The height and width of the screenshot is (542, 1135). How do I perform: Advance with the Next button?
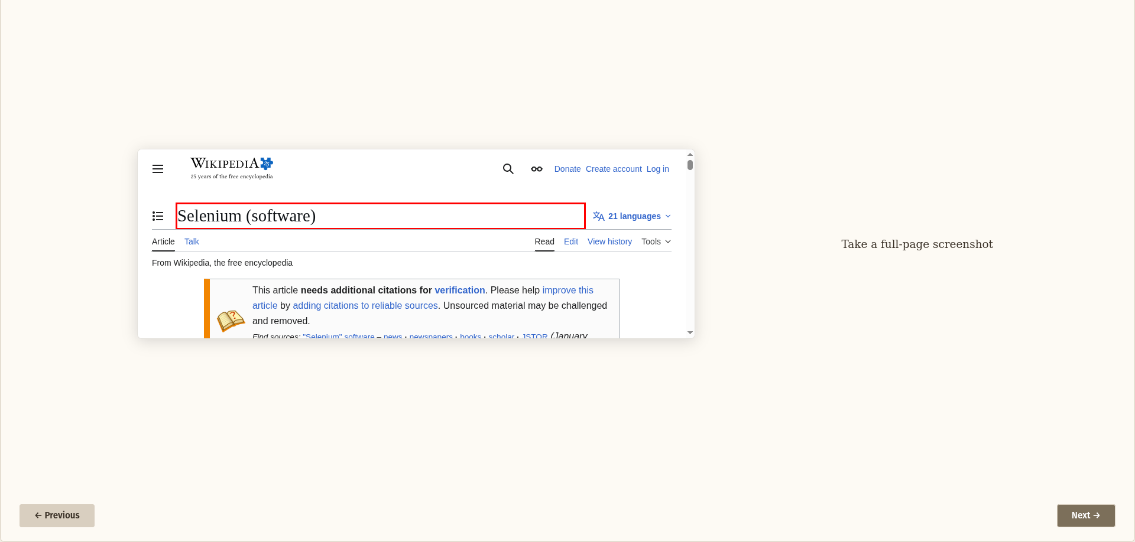[x=1086, y=515]
